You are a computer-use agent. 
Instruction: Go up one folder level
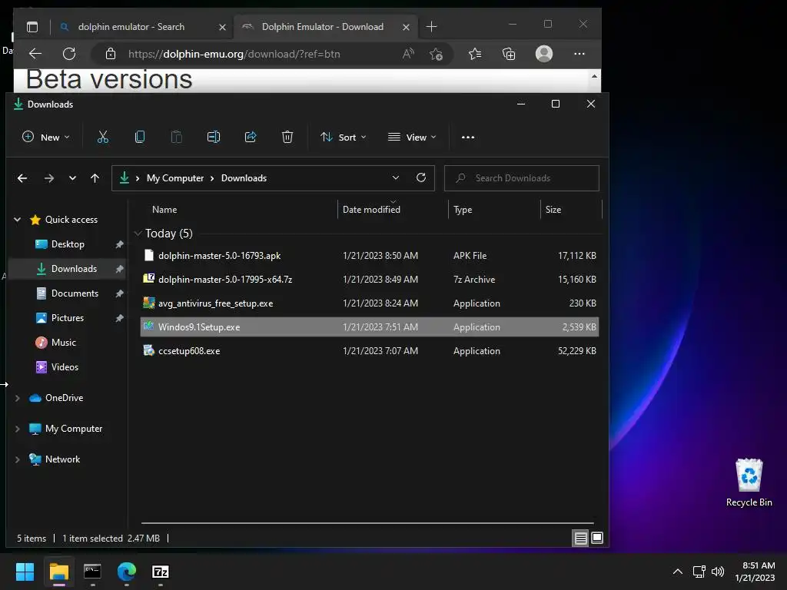95,178
